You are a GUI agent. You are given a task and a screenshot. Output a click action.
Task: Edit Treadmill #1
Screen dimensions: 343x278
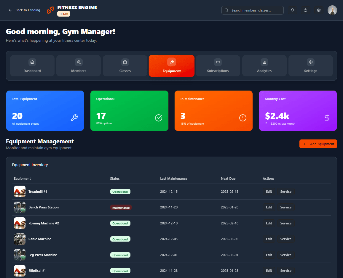(269, 192)
